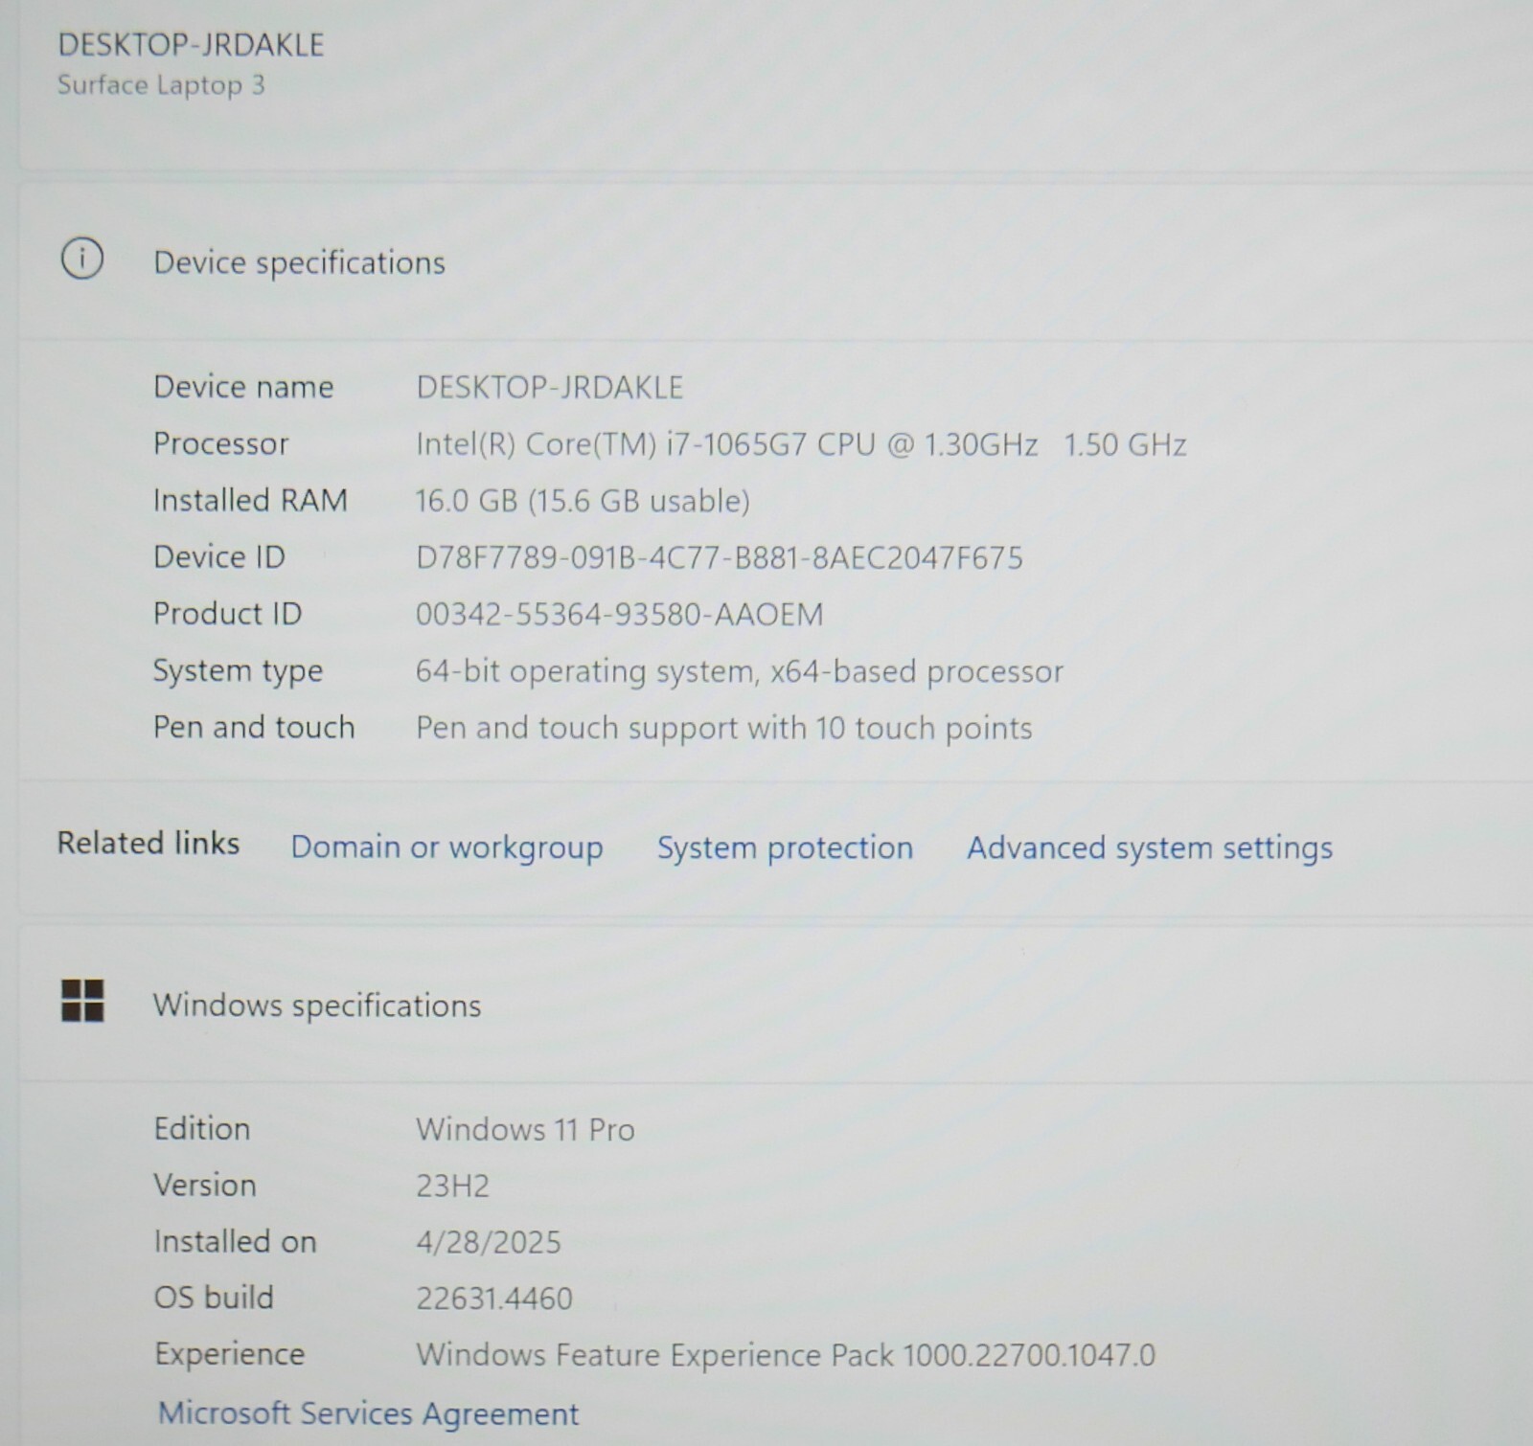This screenshot has height=1446, width=1533.
Task: Select the 16.0 GB (15.6 GB usable) value
Action: [583, 501]
